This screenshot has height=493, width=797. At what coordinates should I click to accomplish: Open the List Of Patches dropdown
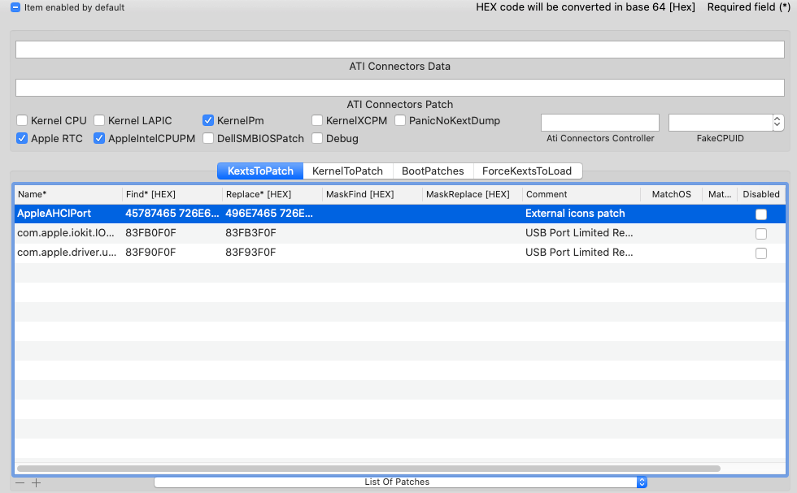click(x=400, y=482)
